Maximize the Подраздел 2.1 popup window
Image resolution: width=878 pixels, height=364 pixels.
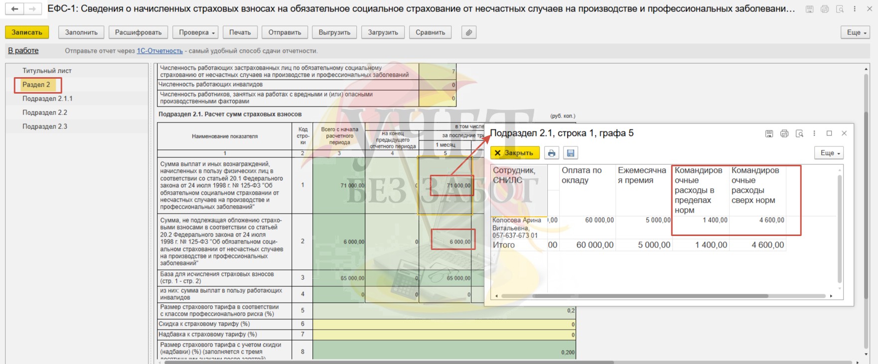click(x=829, y=133)
